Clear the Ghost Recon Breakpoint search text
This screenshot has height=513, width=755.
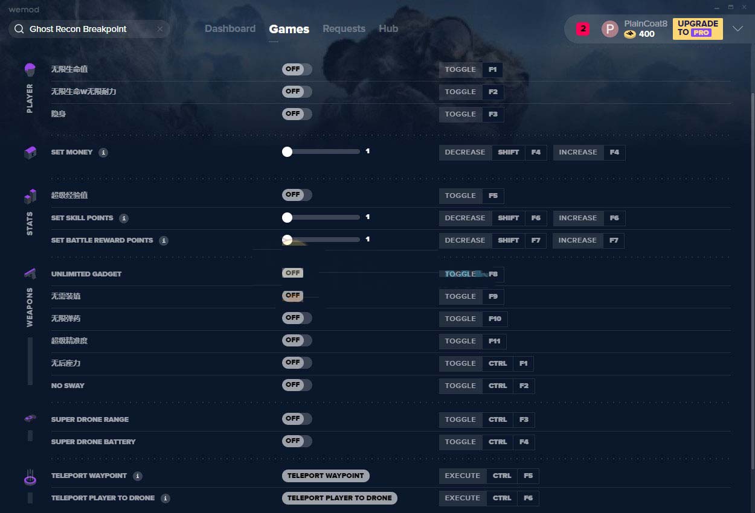point(160,29)
